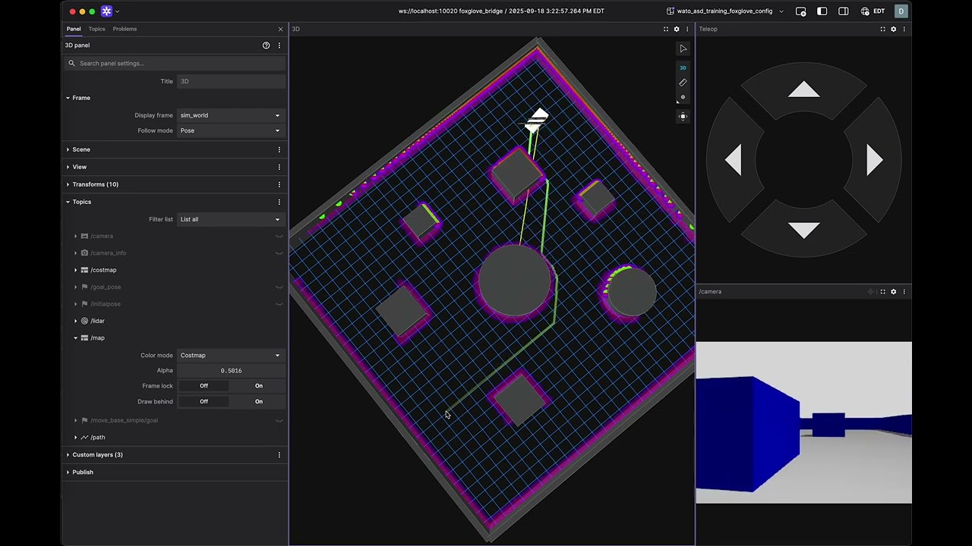
Task: Open the Color mode dropdown
Action: coord(230,355)
